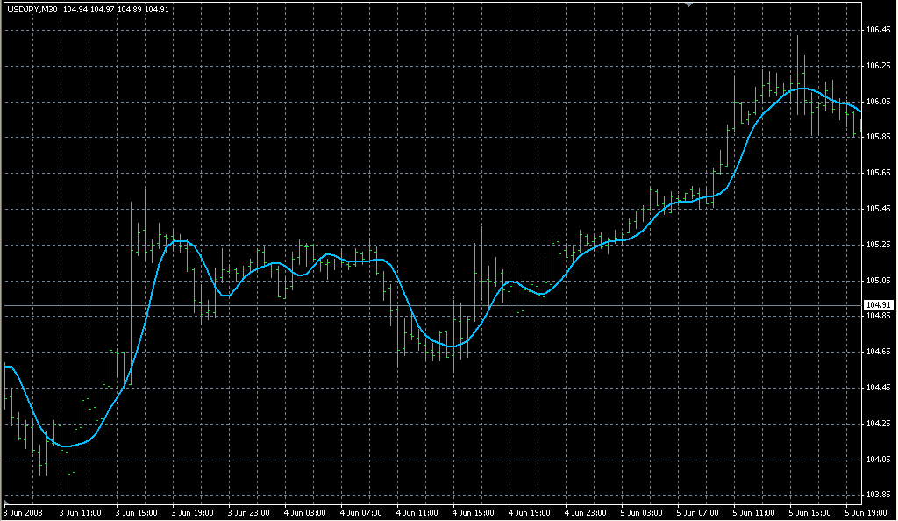Click the horizontal current price line
898x521 pixels.
point(614,305)
